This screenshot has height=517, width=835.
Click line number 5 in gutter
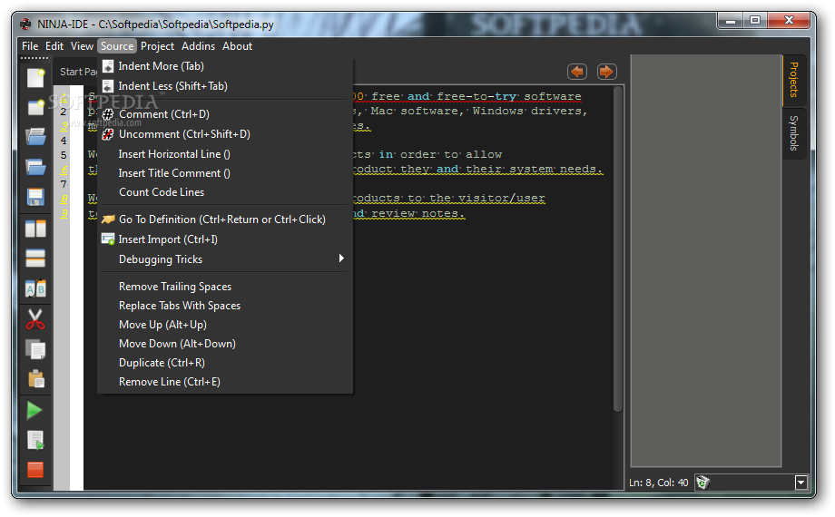click(64, 155)
